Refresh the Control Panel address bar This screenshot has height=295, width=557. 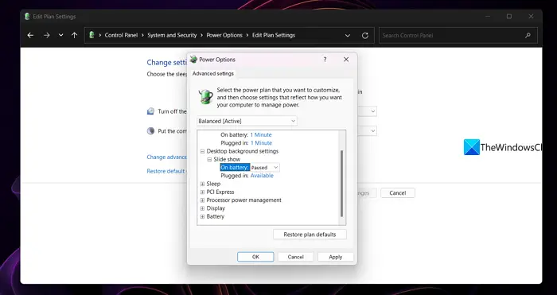coord(364,36)
